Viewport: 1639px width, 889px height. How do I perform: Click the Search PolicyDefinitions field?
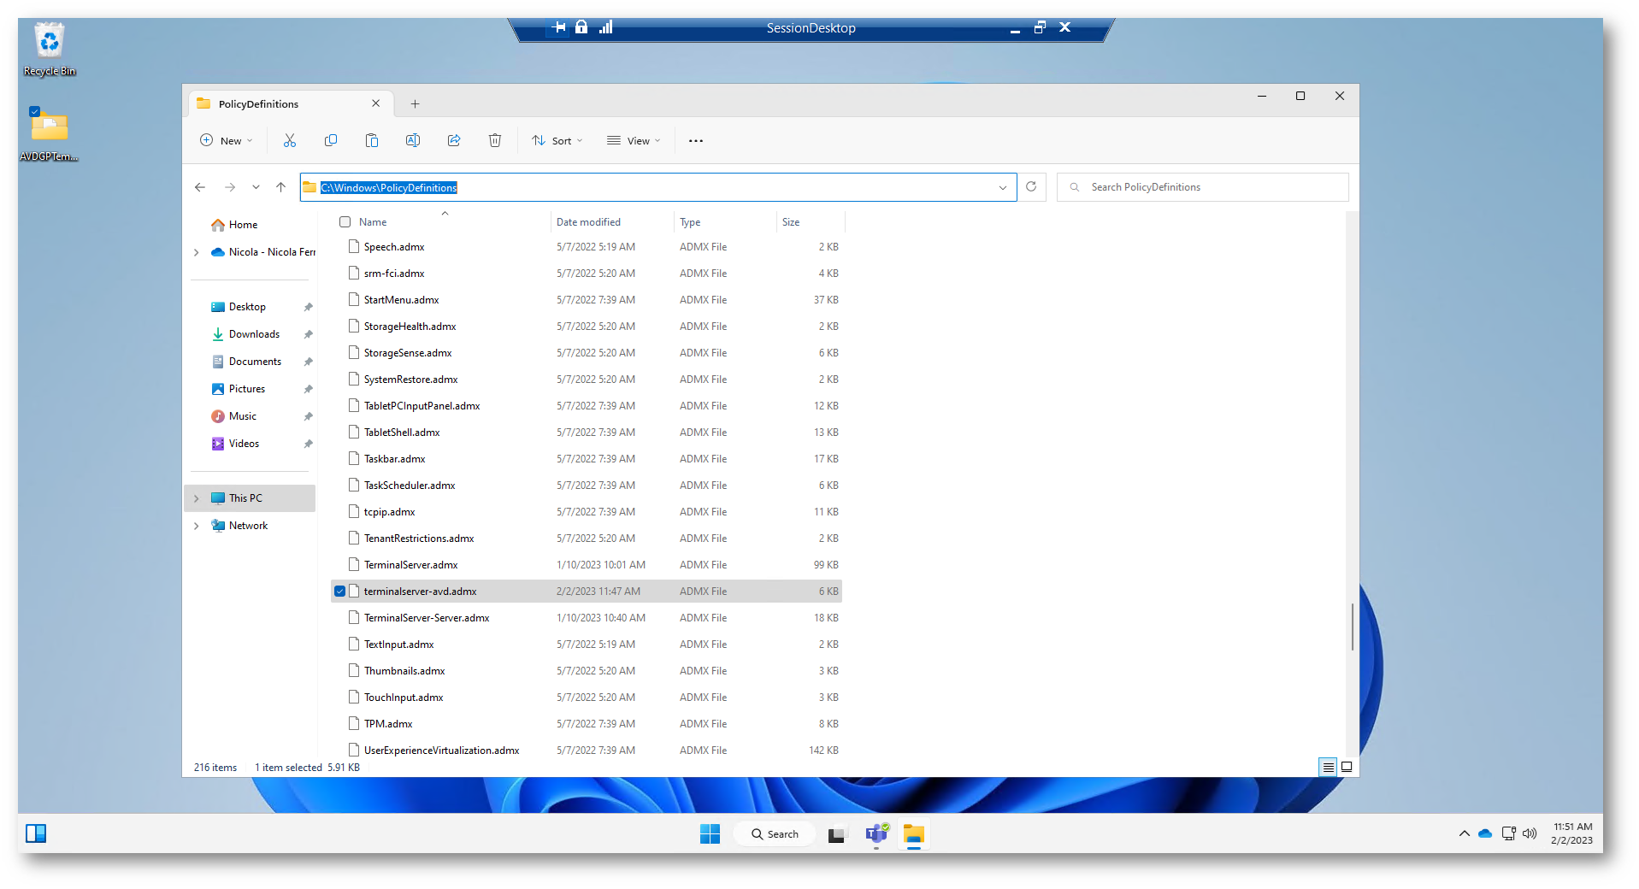1202,187
